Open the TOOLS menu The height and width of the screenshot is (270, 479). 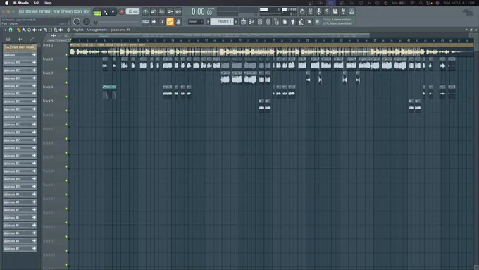[78, 11]
